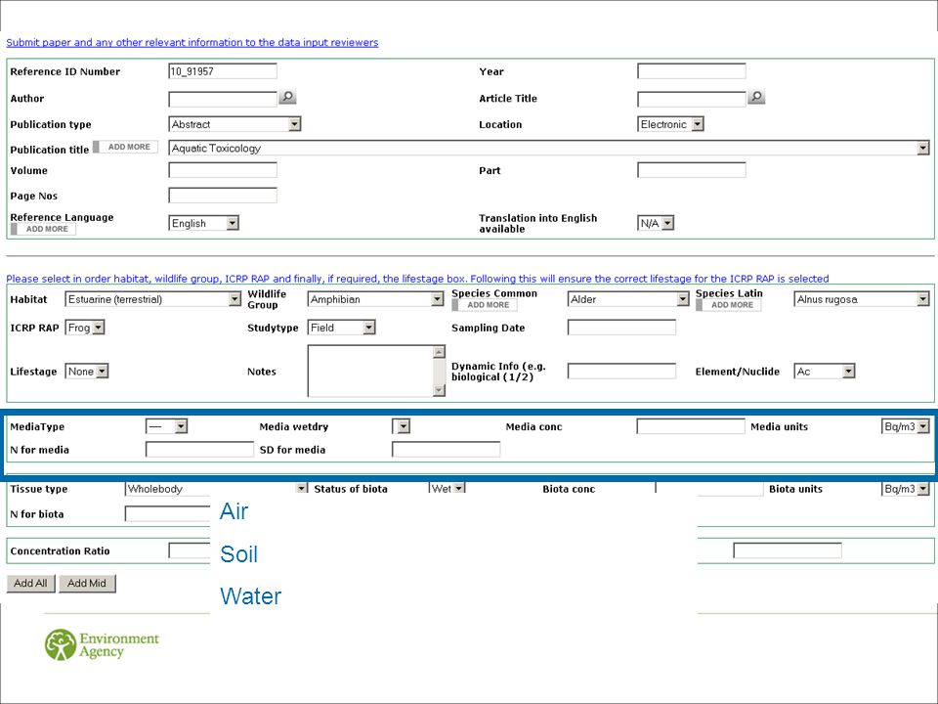Click inside the Notes text area

pos(371,371)
